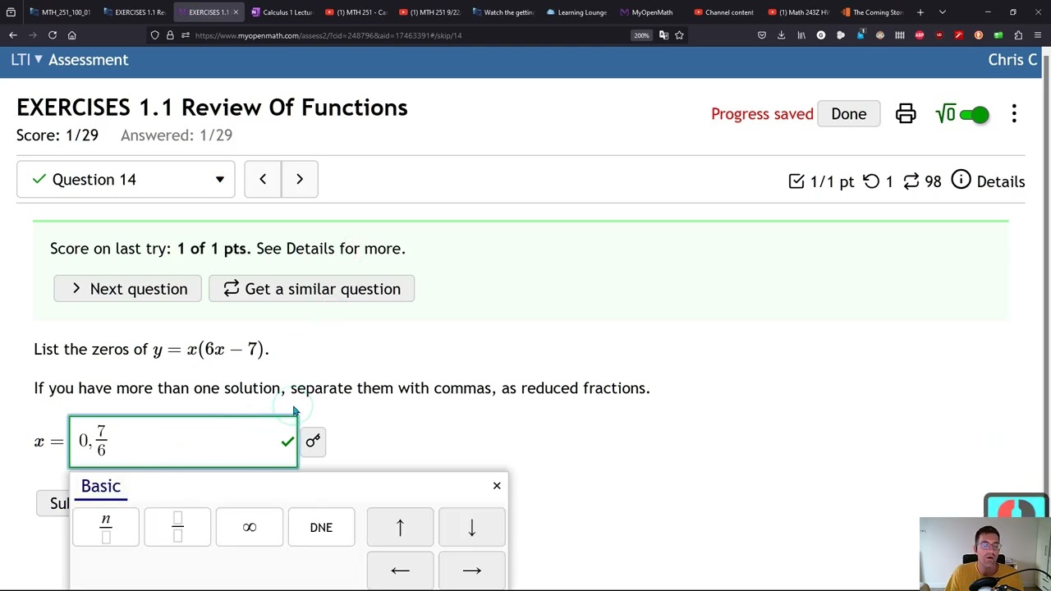
Task: Click the tracking protection shield icon
Action: [154, 35]
